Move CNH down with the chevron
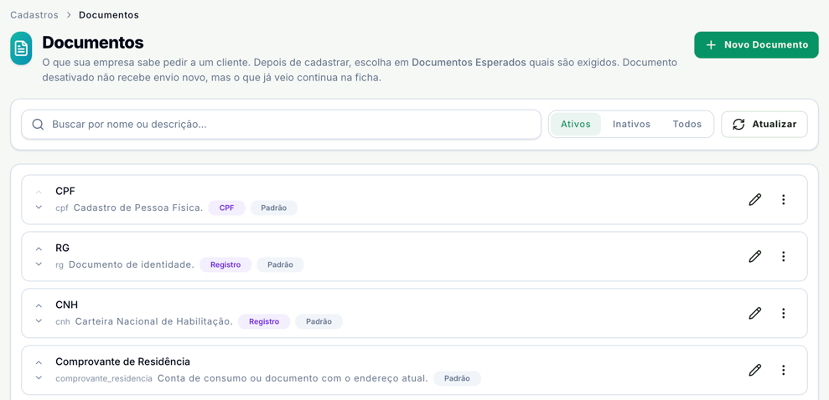 pos(39,321)
